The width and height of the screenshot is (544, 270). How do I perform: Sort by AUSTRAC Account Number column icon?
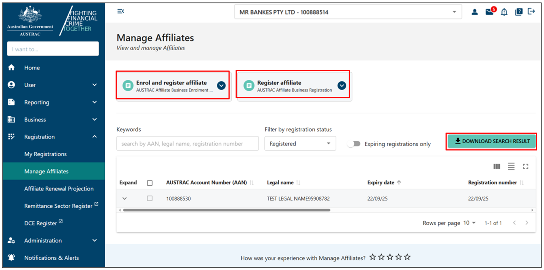pyautogui.click(x=252, y=183)
